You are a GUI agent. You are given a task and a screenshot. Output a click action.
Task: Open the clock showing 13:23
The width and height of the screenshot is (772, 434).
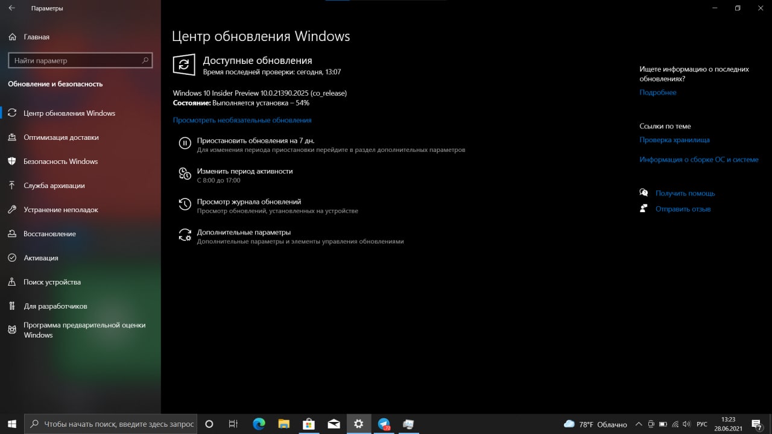[729, 424]
